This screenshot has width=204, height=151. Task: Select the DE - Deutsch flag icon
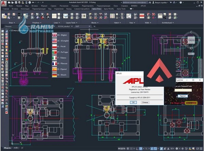click(54, 74)
